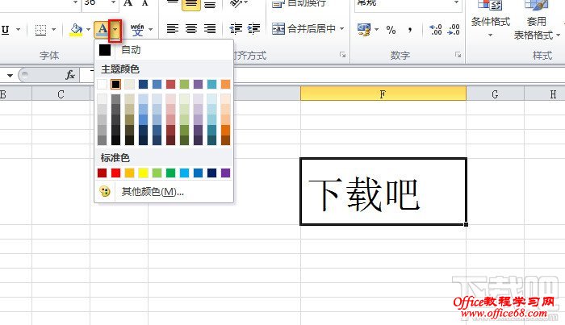
Task: Click the accounting number format icon
Action: click(364, 30)
